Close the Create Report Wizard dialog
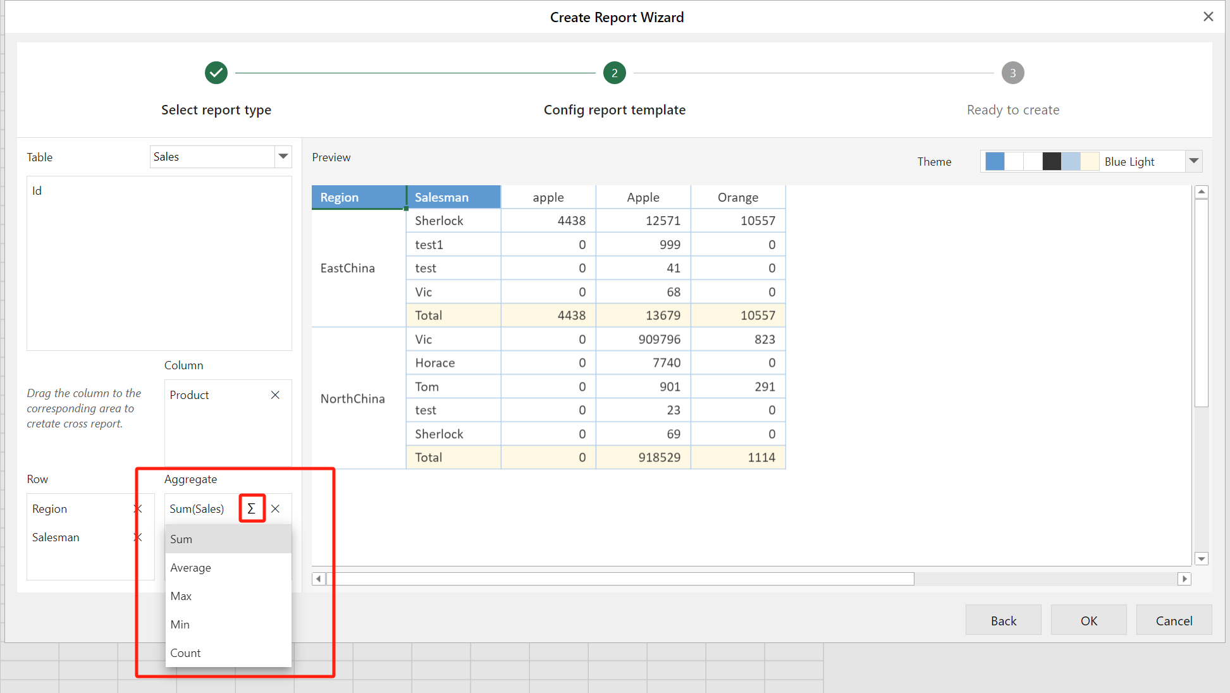1230x693 pixels. click(1208, 16)
